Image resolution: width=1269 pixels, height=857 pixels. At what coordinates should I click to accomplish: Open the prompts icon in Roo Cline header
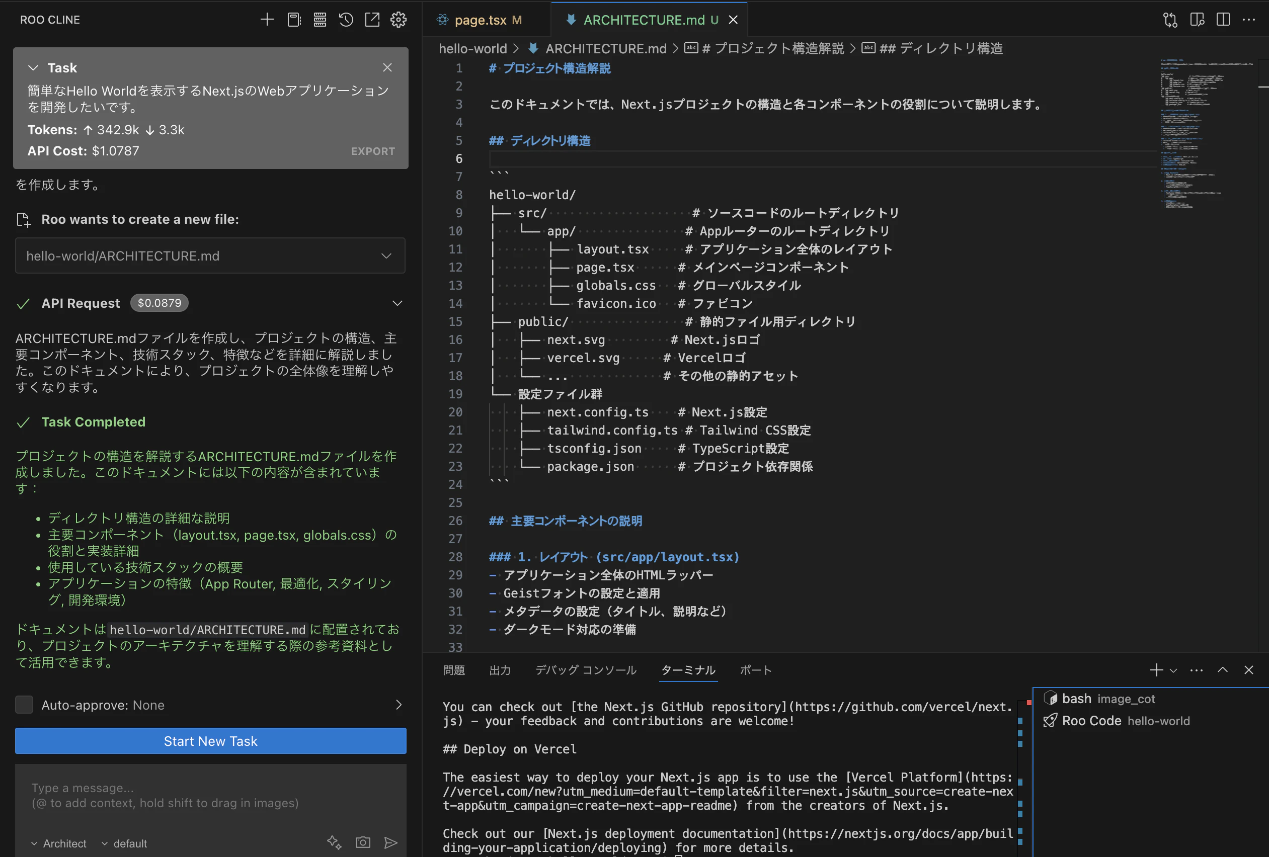294,20
